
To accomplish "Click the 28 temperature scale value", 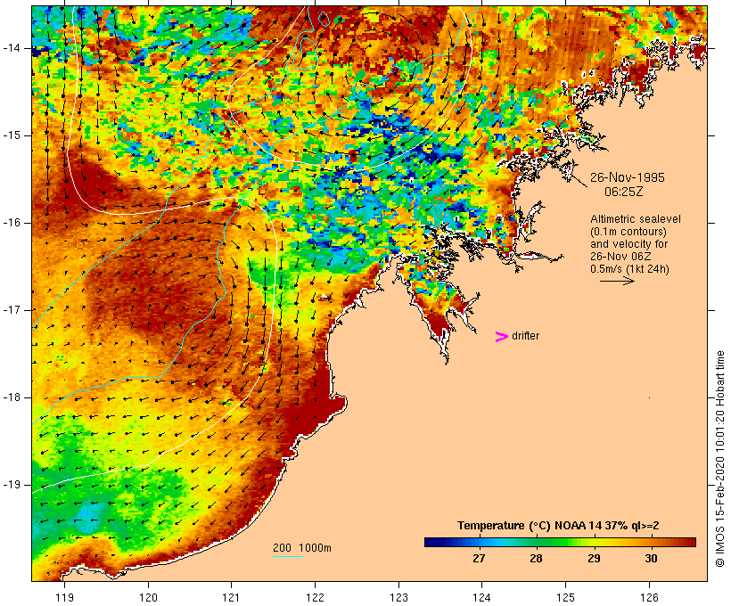I will 536,558.
